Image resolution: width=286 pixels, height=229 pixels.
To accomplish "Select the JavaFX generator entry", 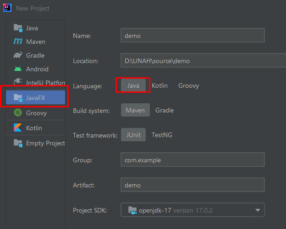I will 36,98.
